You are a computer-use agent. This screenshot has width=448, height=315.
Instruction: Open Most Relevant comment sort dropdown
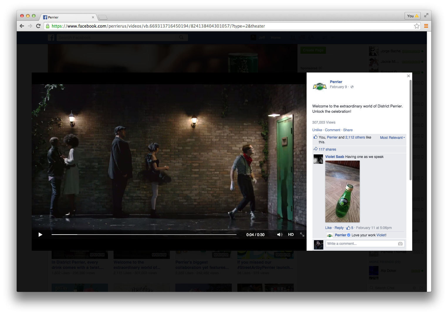point(393,138)
